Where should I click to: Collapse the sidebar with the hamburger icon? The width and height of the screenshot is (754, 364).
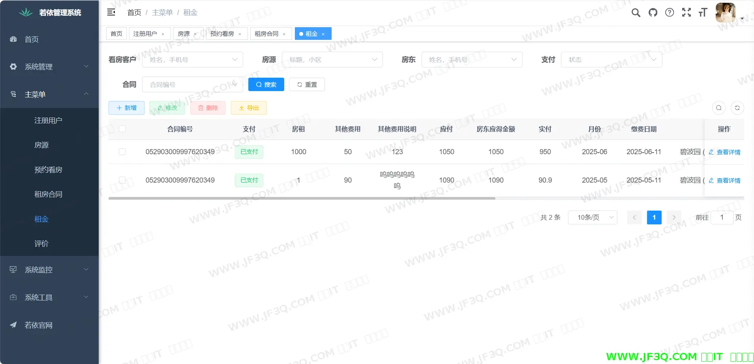pyautogui.click(x=111, y=12)
